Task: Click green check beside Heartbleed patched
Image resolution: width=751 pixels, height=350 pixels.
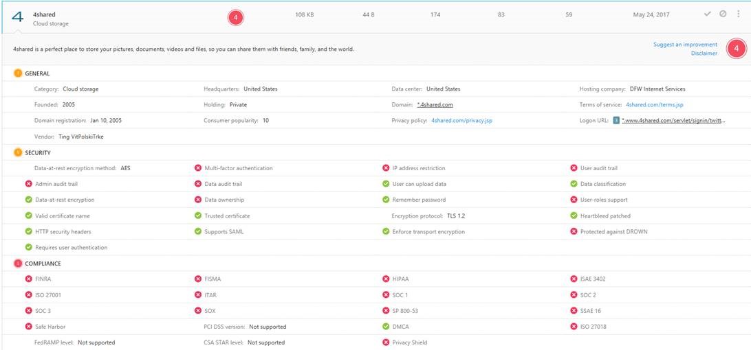Action: pyautogui.click(x=574, y=216)
